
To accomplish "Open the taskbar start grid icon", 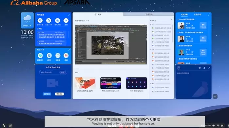I will tap(10, 125).
